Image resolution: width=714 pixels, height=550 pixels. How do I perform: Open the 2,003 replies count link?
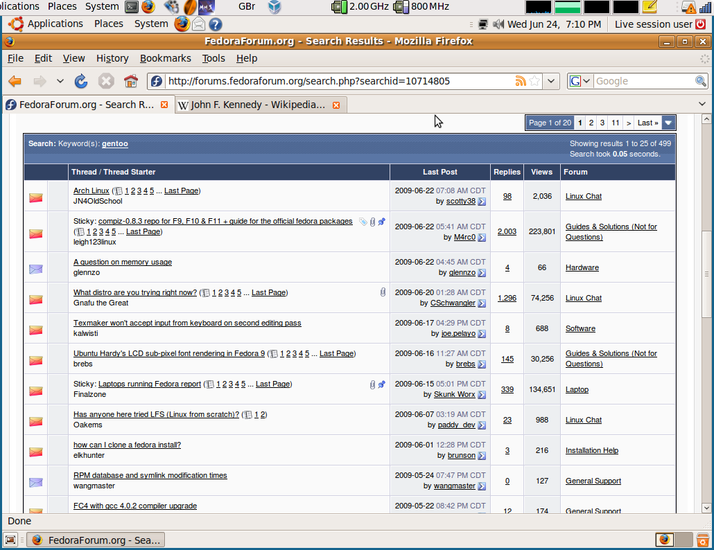click(507, 231)
